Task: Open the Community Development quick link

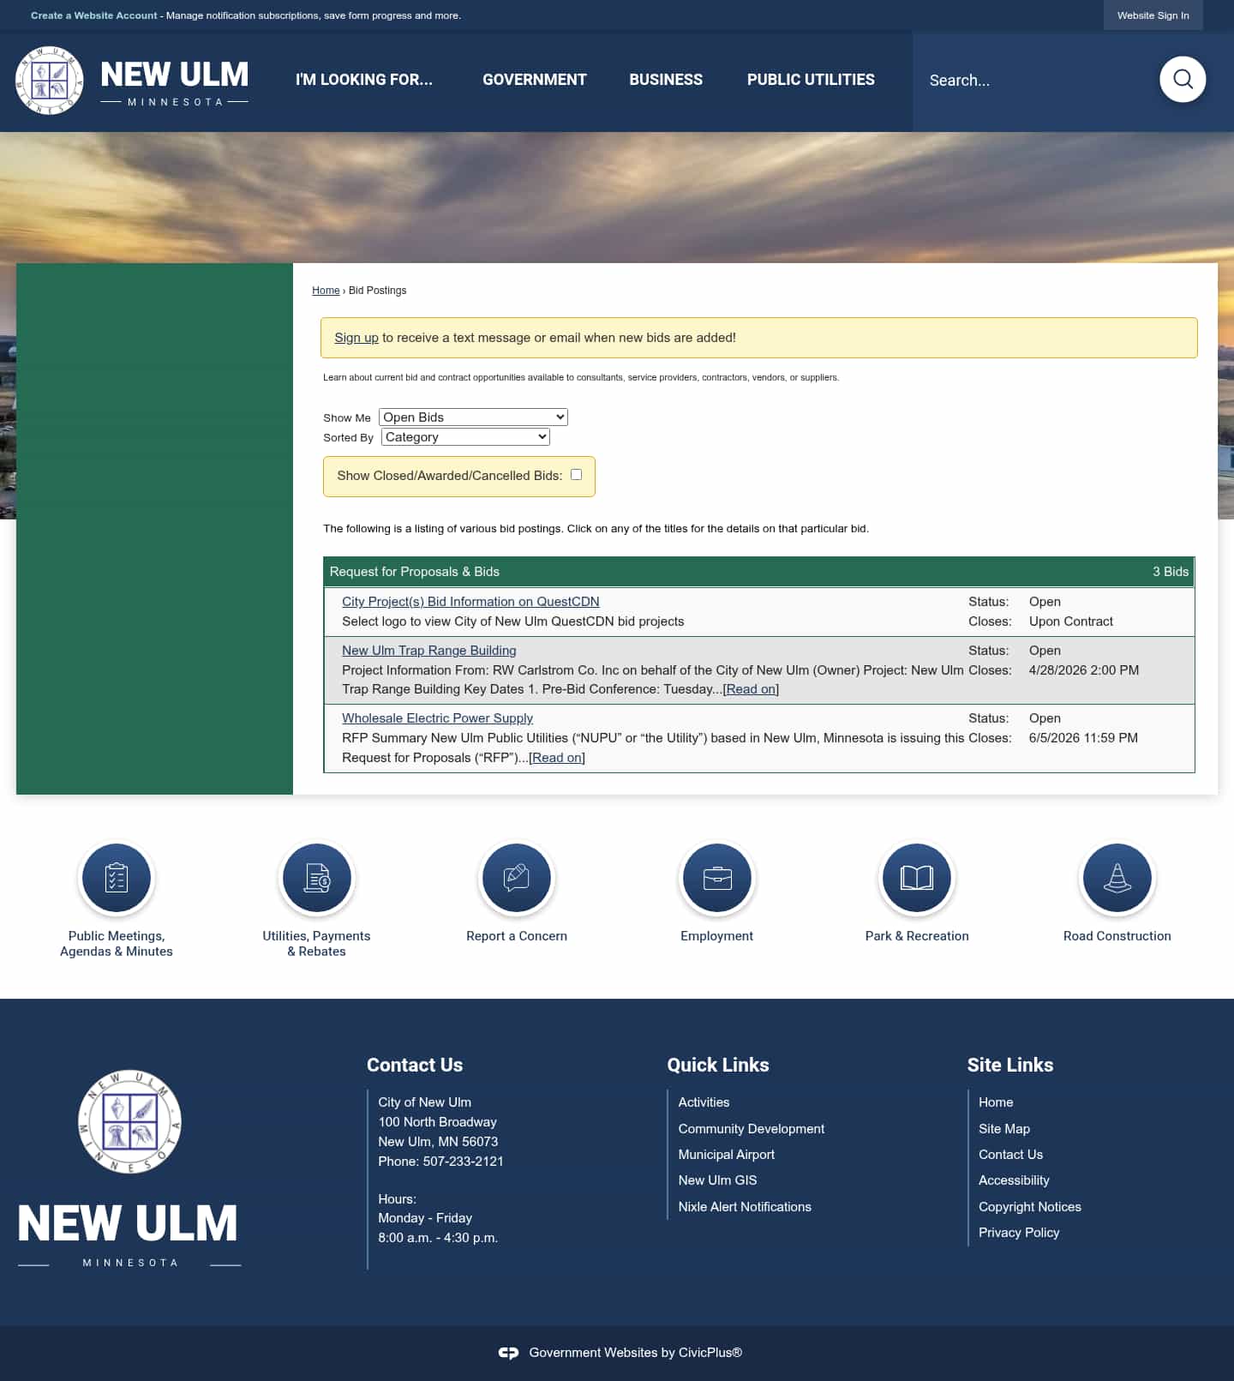Action: tap(752, 1129)
